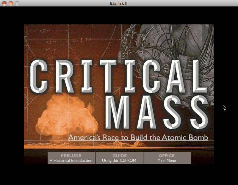238x185 pixels.
Task: Click the letter T in CRITICAL
Action: coord(96,76)
